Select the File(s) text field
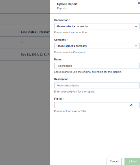The width and height of the screenshot is (140, 165). [90, 105]
